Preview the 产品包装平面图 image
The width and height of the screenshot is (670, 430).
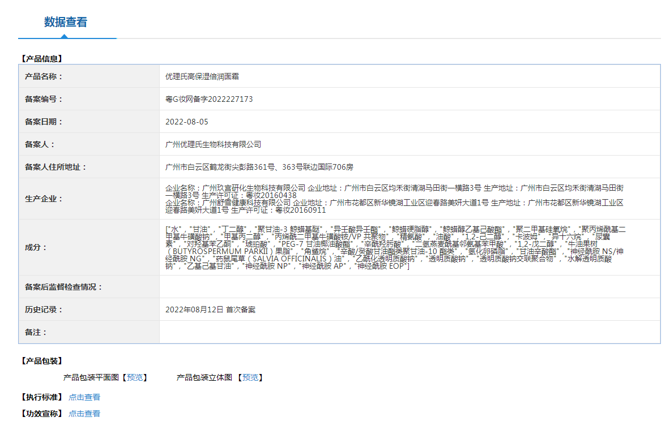135,377
